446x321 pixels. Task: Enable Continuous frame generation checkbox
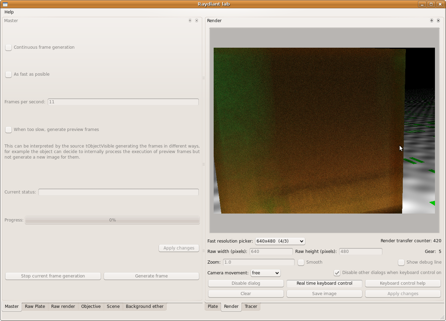(9, 47)
